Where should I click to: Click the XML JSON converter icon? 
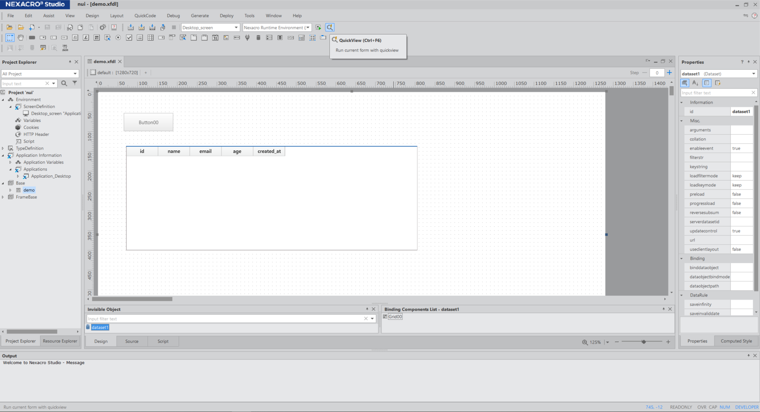(65, 48)
